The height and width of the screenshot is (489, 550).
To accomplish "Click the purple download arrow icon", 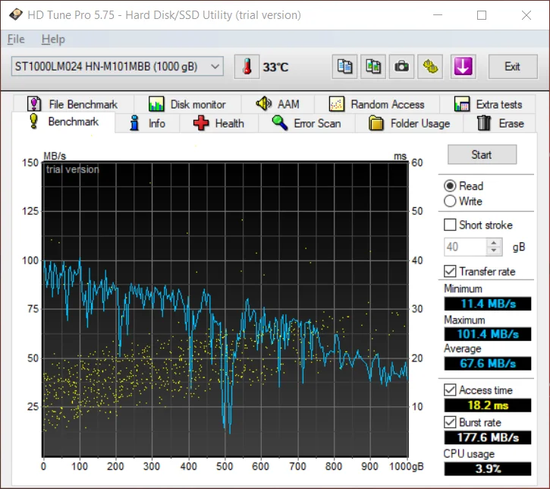I will [x=463, y=67].
